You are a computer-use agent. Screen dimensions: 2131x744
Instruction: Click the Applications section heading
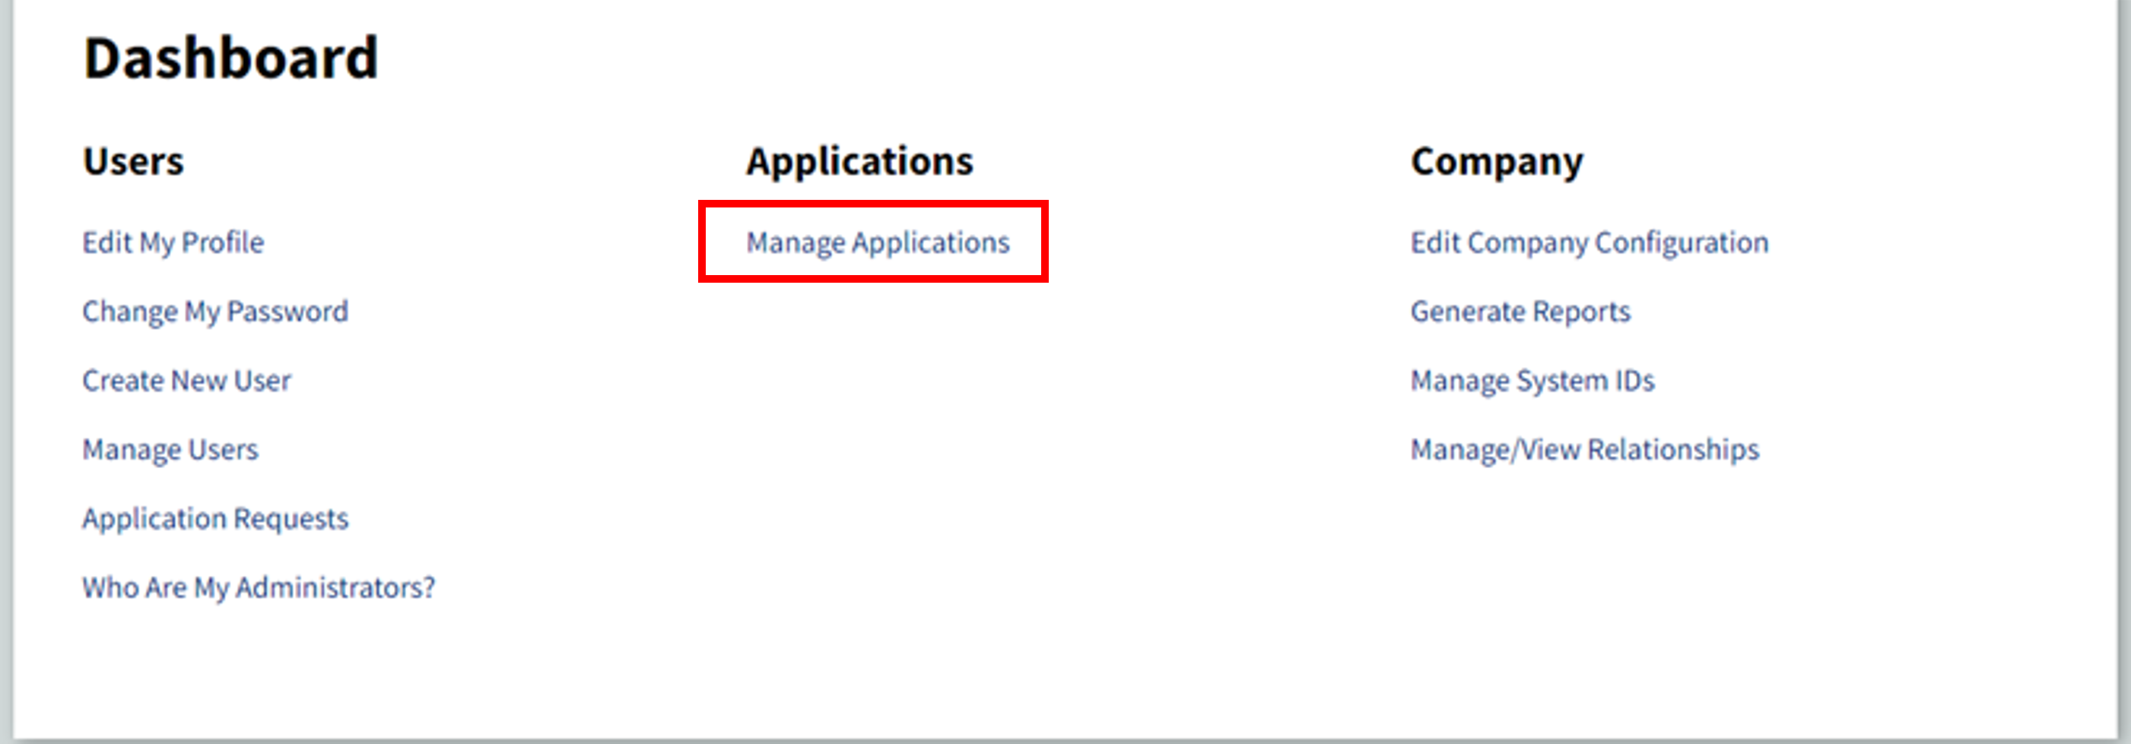tap(859, 162)
